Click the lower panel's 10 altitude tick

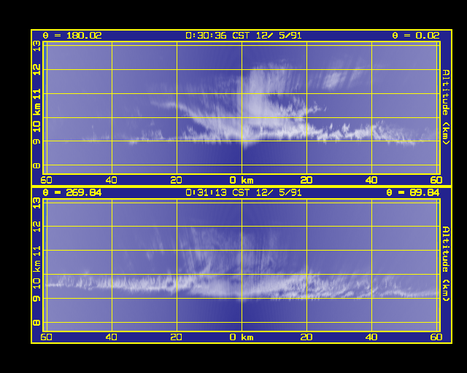36,283
